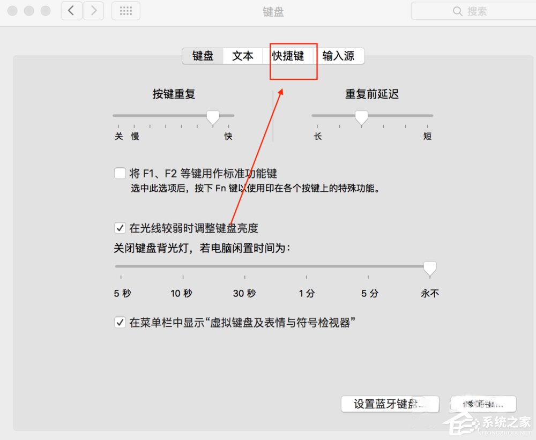The height and width of the screenshot is (440, 536).
Task: Click the forward navigation arrow
Action: pos(93,11)
